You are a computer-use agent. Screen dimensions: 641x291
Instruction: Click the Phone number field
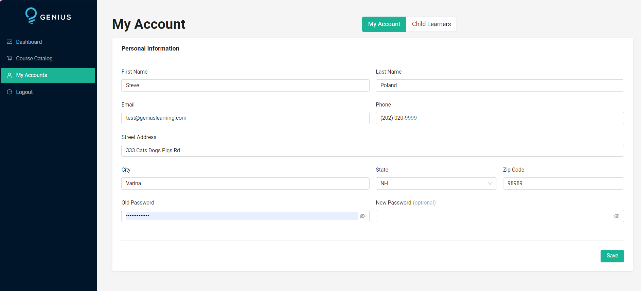(499, 118)
